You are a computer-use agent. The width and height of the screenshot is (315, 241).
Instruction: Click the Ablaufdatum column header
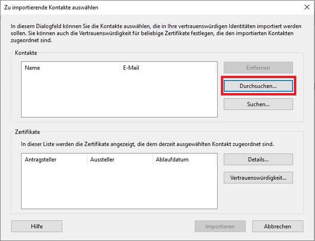coord(184,159)
